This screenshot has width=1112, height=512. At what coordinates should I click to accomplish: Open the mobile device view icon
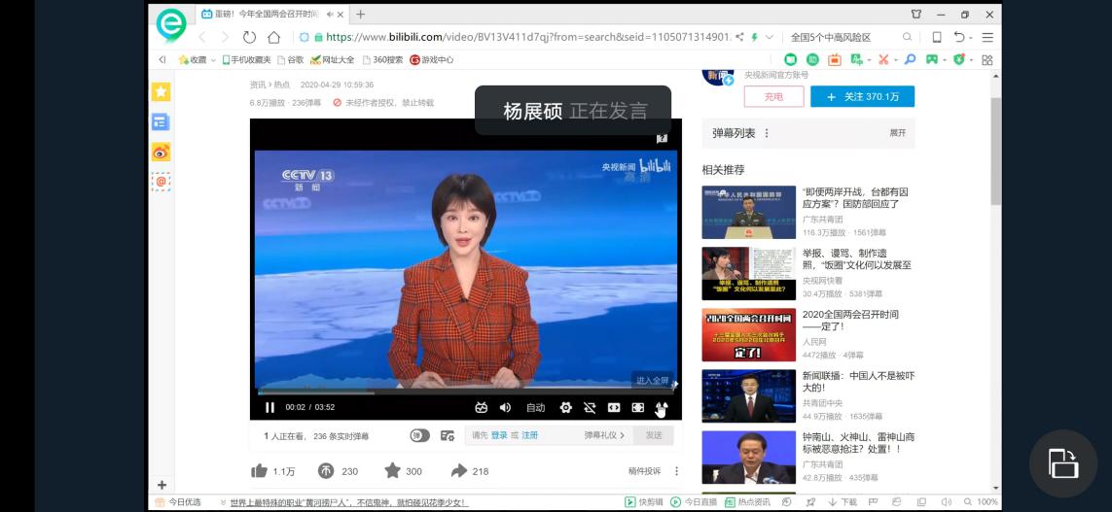[937, 37]
